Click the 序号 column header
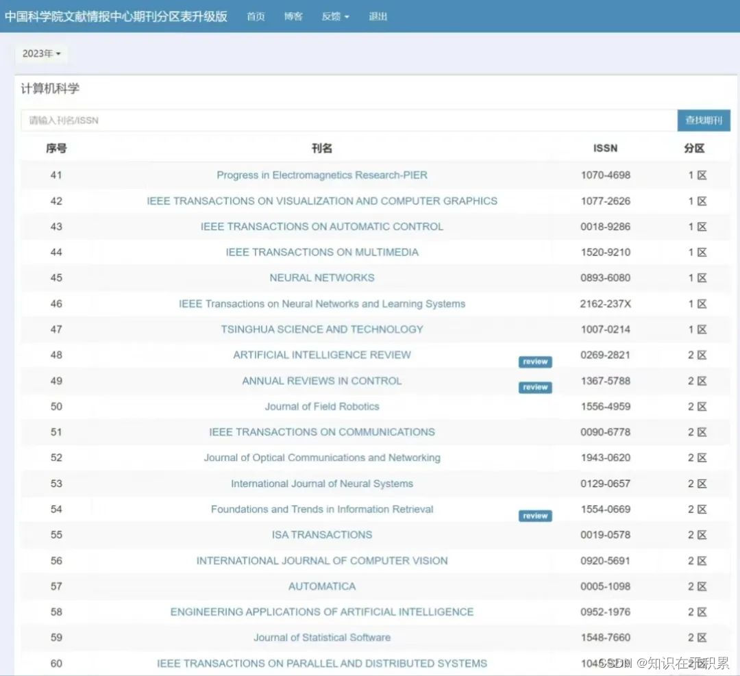 (56, 148)
